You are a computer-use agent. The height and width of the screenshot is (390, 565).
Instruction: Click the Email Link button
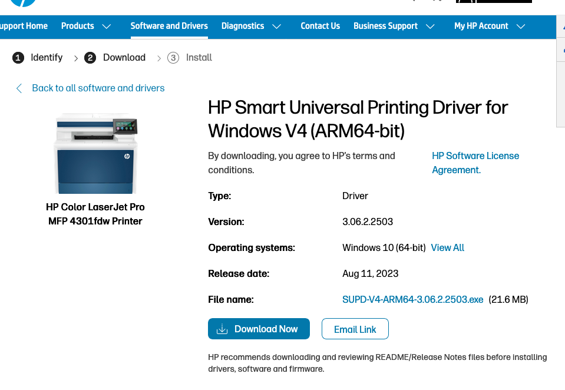coord(355,329)
